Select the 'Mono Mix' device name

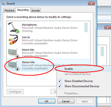(28, 50)
